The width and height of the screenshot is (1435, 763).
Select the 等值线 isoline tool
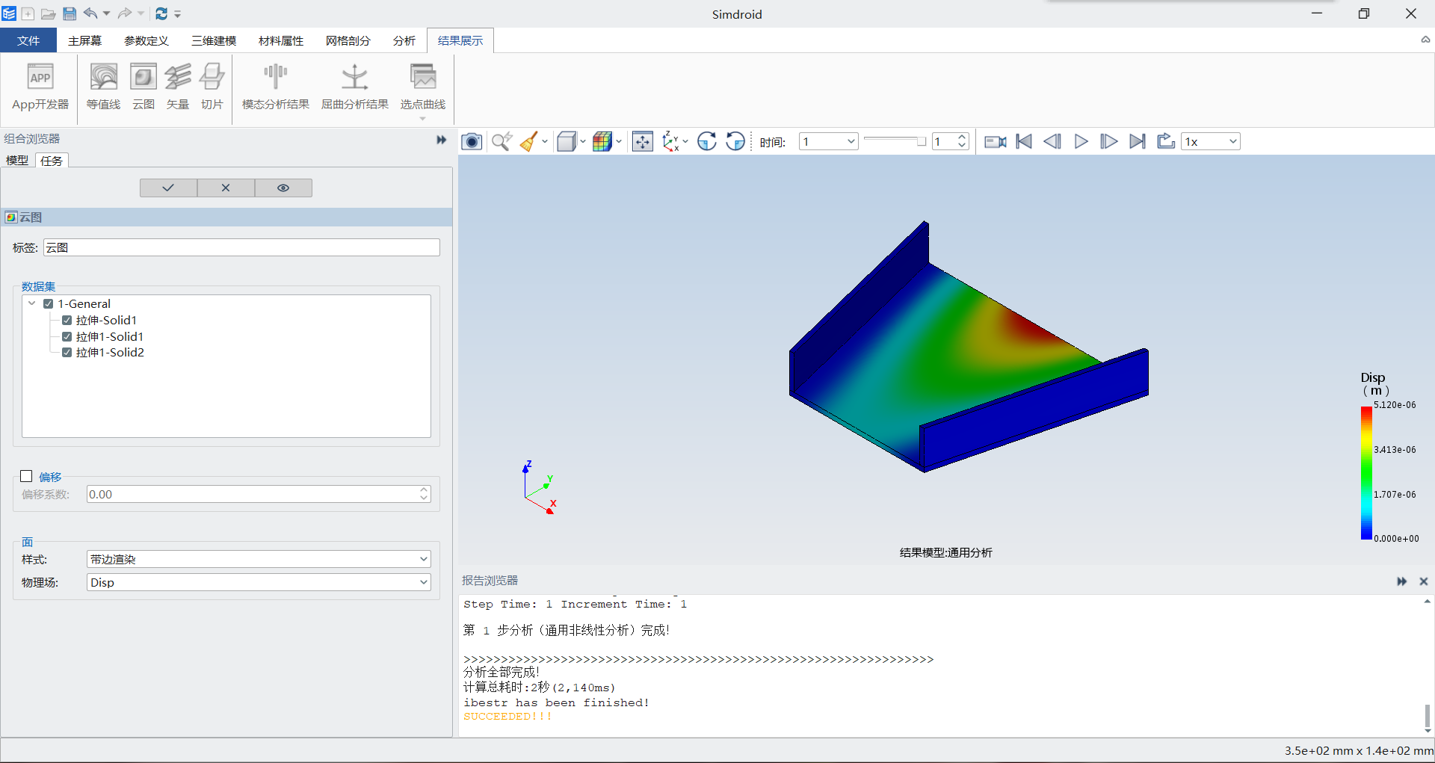(103, 78)
